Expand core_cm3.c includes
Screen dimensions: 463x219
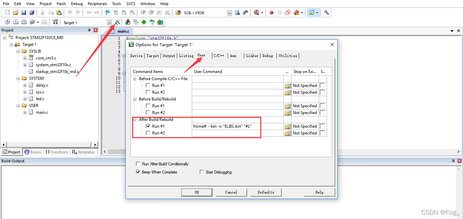pyautogui.click(x=25, y=58)
